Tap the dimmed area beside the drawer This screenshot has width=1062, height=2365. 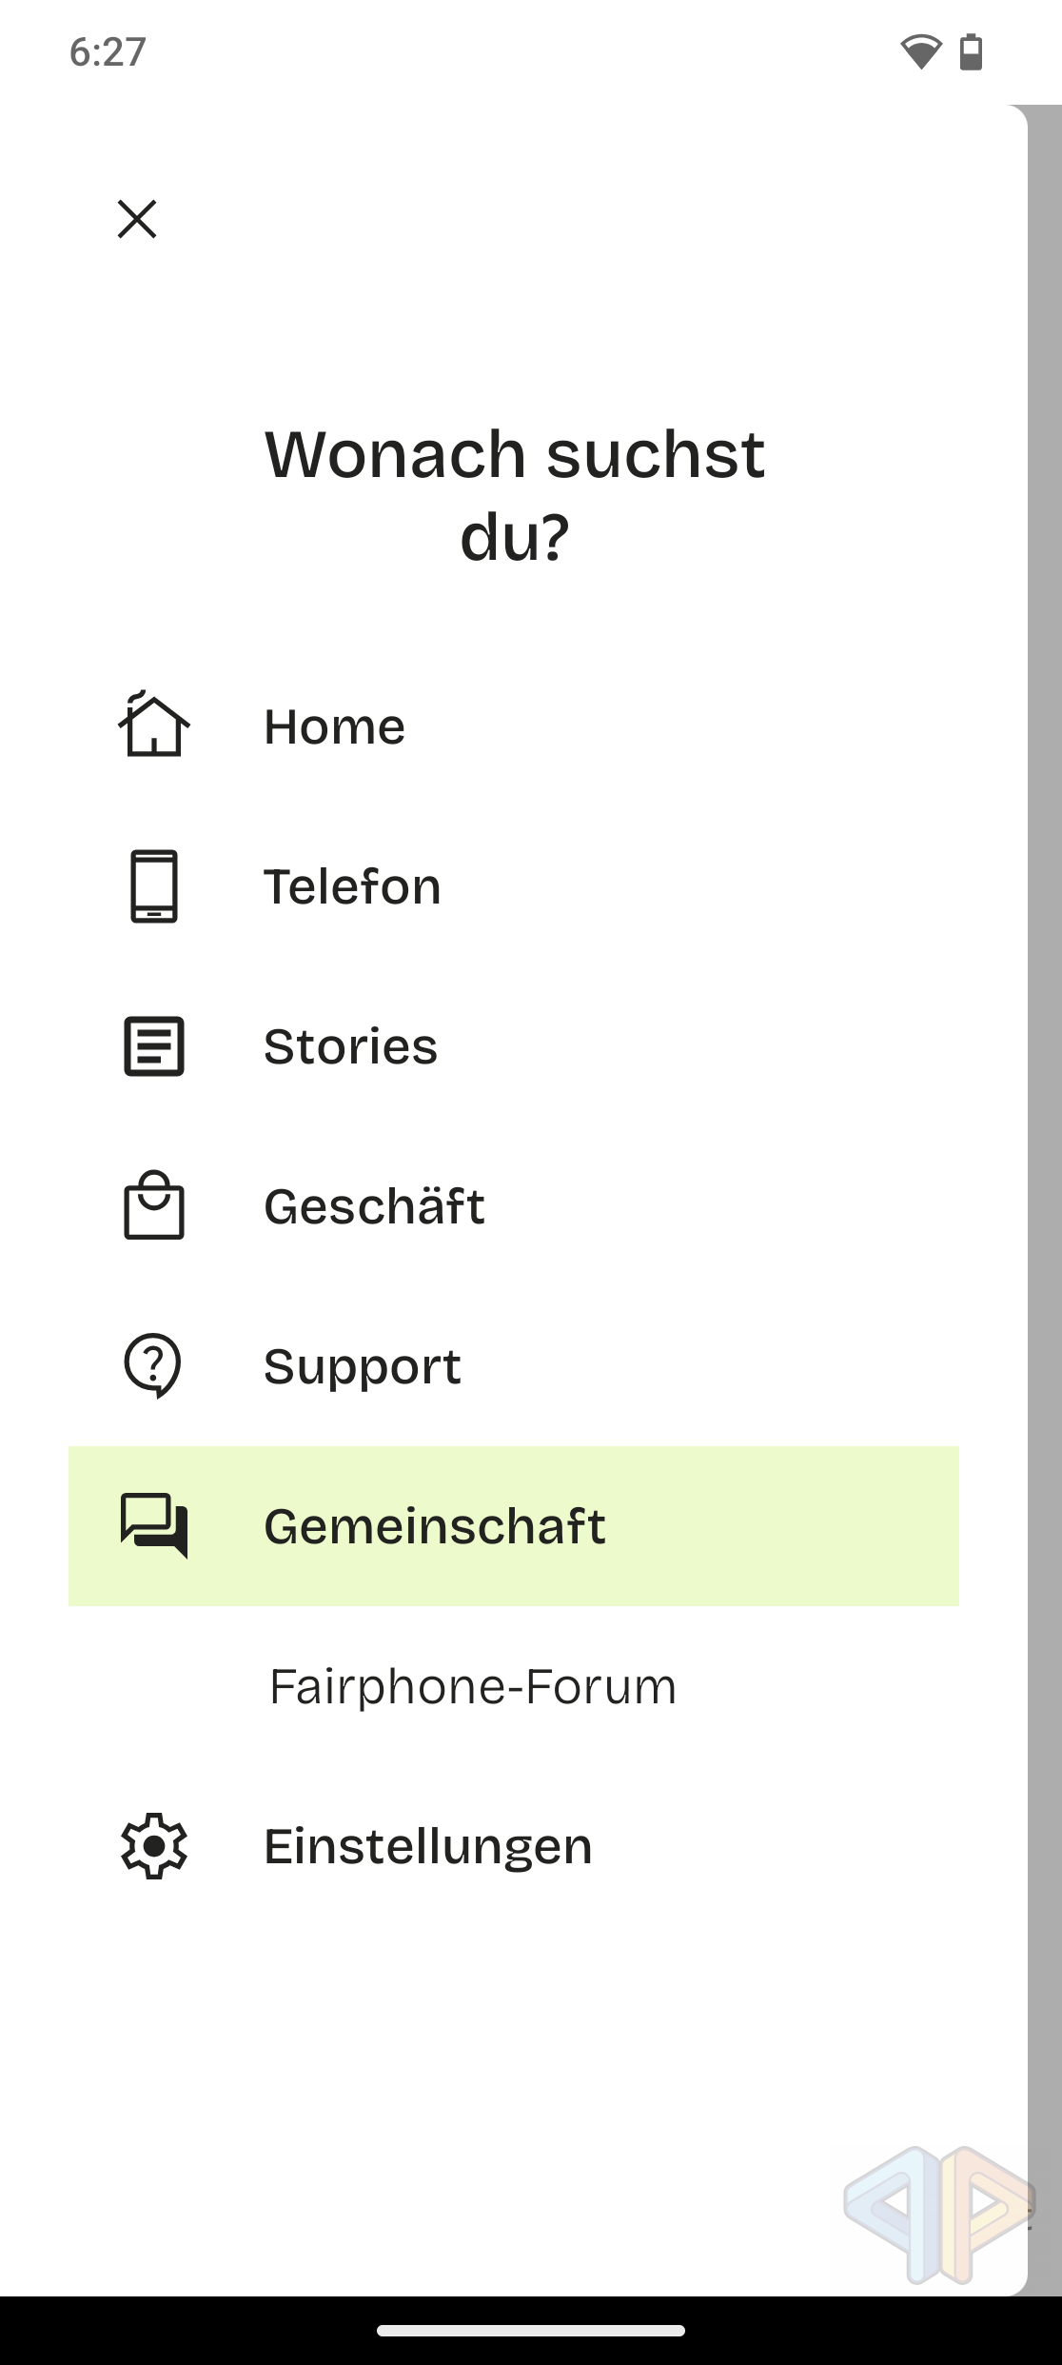coord(1045,1143)
